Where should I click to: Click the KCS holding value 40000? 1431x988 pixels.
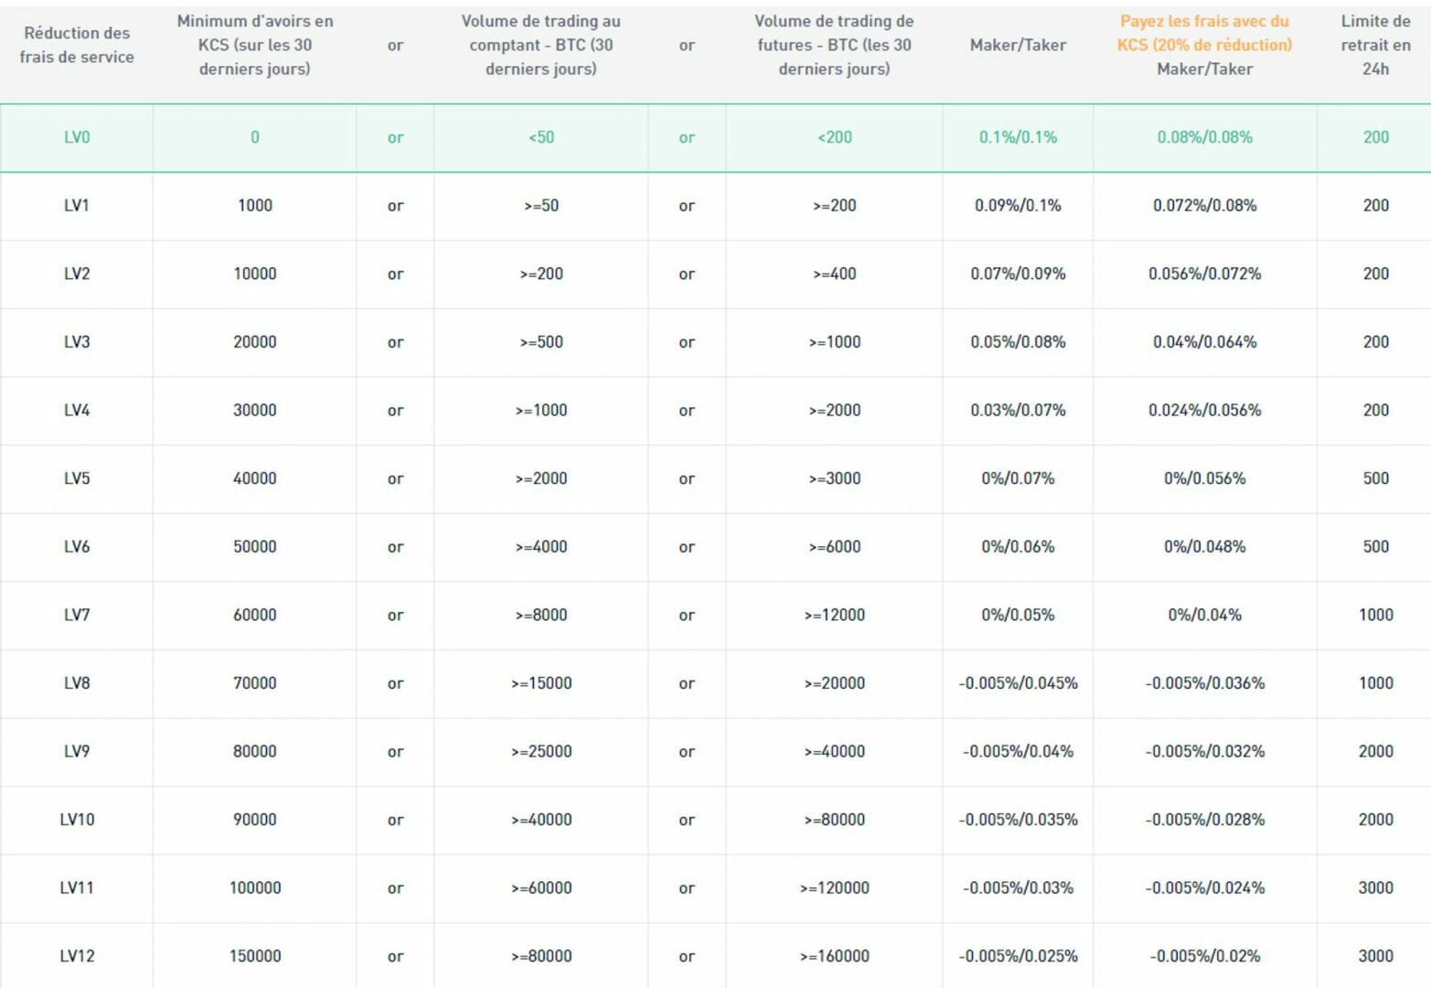coord(255,478)
